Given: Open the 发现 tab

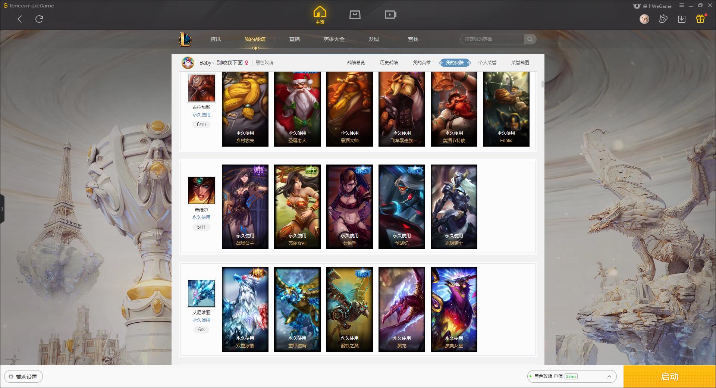Looking at the screenshot, I should point(374,39).
